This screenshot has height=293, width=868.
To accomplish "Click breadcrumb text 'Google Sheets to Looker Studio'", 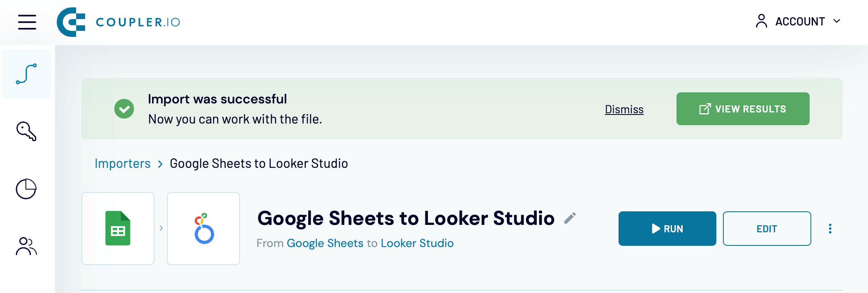I will tap(259, 163).
